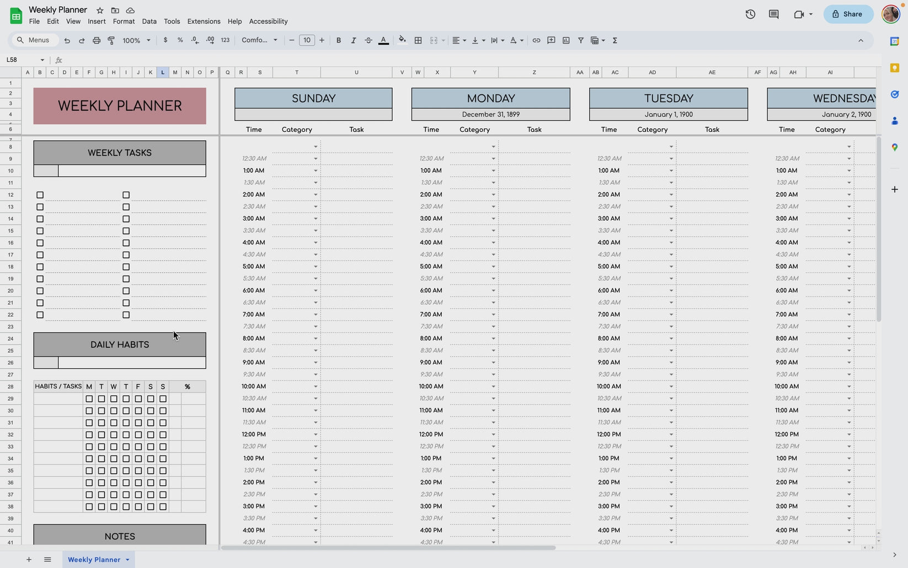Click the Name box showing L58
This screenshot has width=908, height=568.
coord(22,60)
